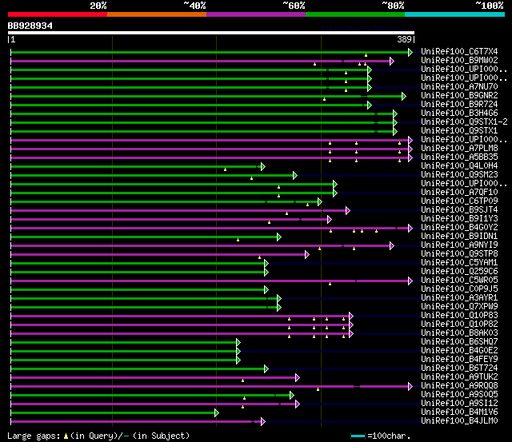Select the UniRef100_B3H4G6 label

[459, 113]
